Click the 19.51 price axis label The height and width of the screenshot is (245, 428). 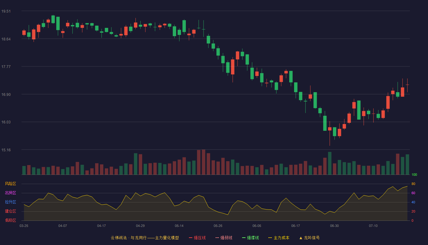(6, 11)
